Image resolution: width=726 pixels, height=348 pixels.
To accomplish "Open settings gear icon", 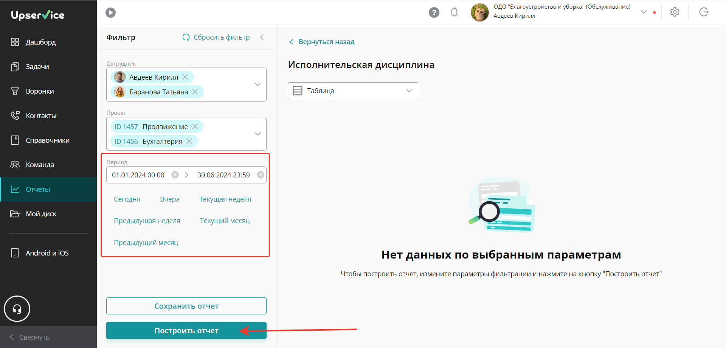I will click(x=675, y=12).
